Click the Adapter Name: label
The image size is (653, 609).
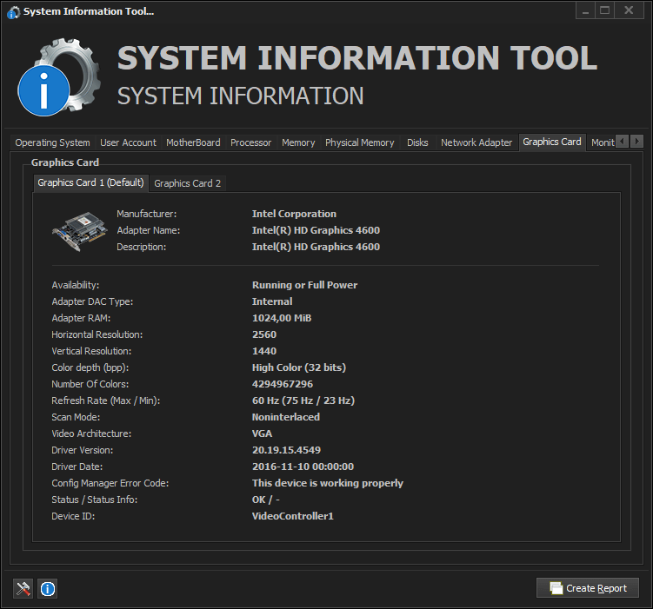149,230
